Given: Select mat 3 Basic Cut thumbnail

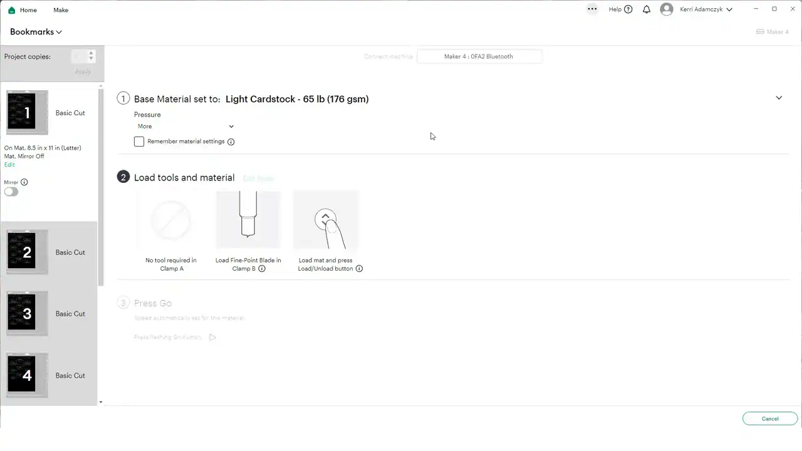Looking at the screenshot, I should (27, 313).
